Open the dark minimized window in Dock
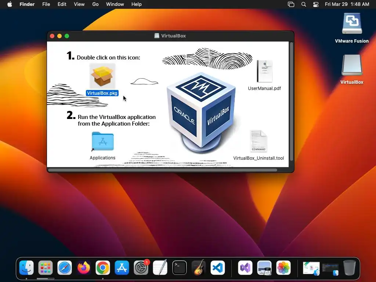 [x=330, y=269]
